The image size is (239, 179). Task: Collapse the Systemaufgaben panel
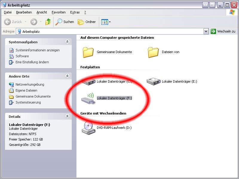click(x=68, y=41)
